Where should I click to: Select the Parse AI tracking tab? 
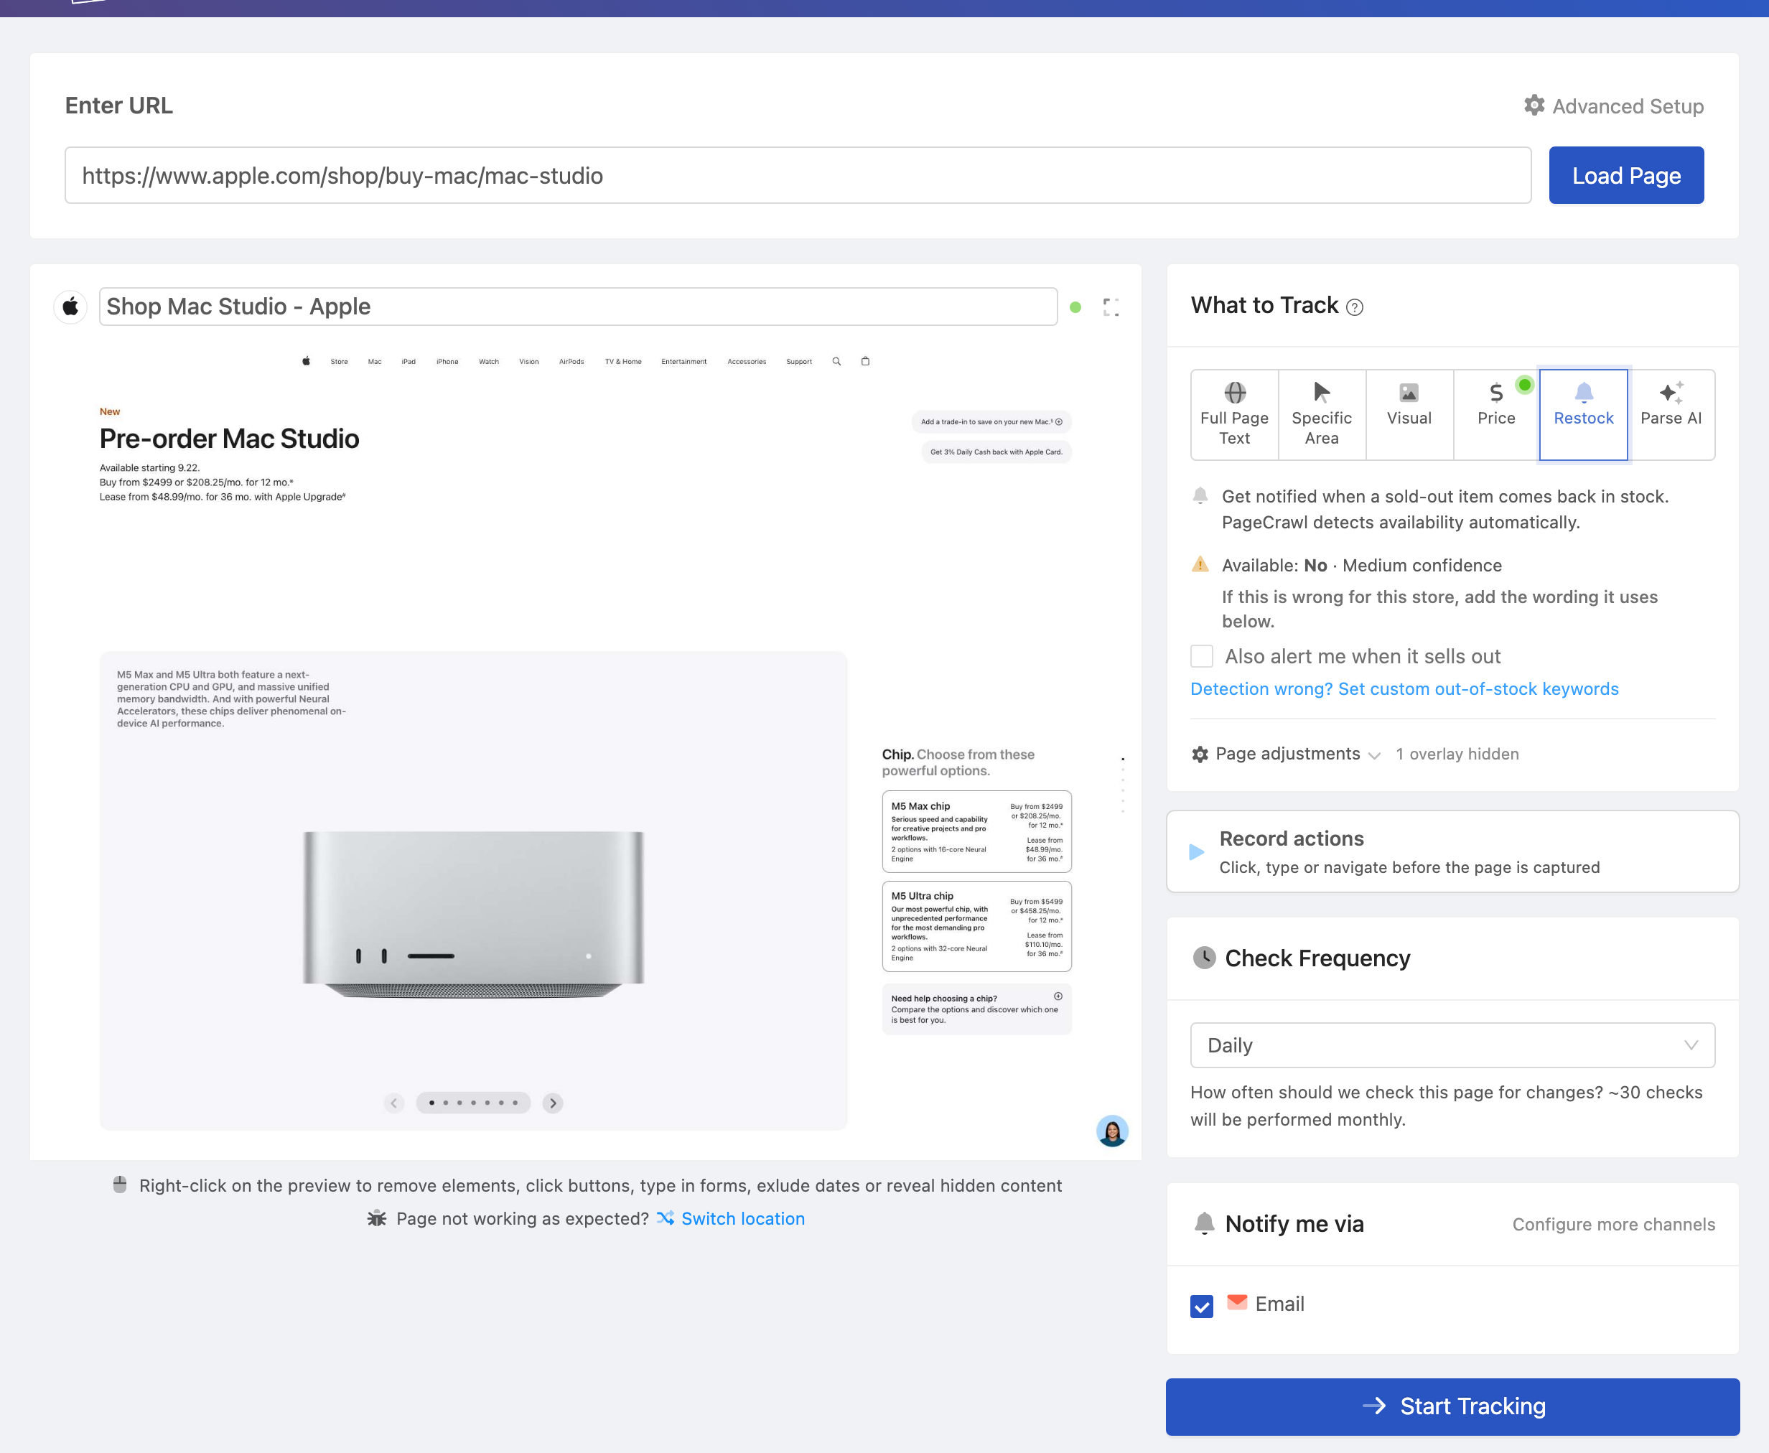[1671, 415]
